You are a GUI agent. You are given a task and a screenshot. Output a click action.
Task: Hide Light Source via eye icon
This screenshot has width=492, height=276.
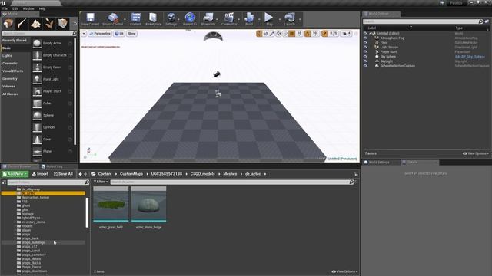[365, 48]
